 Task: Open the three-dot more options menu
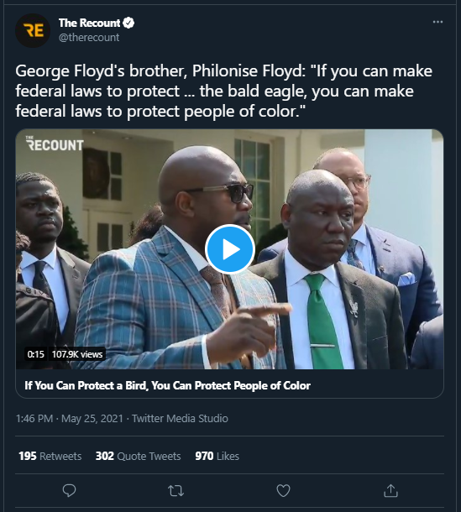click(437, 22)
